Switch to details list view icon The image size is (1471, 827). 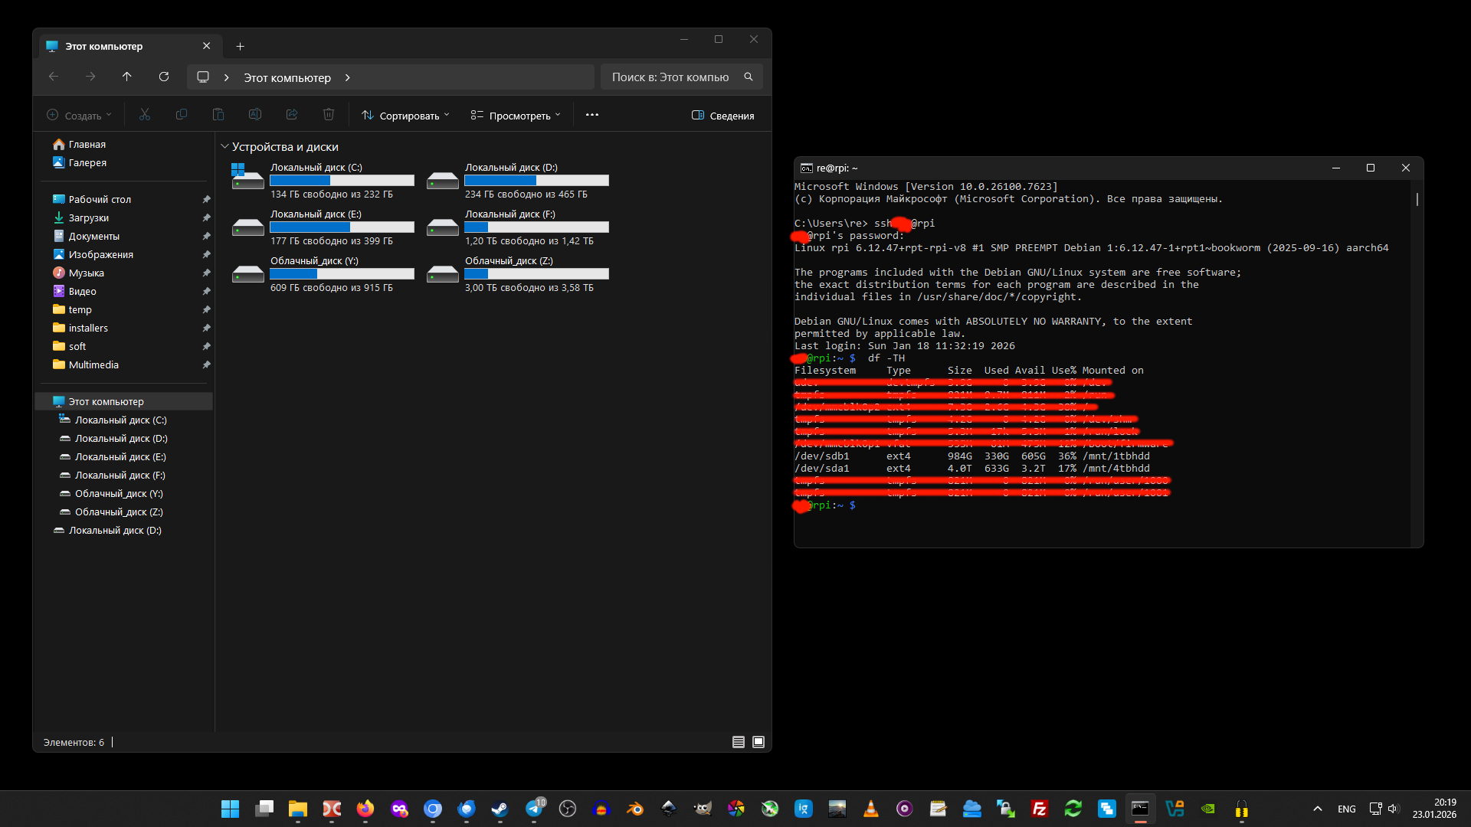pos(739,742)
